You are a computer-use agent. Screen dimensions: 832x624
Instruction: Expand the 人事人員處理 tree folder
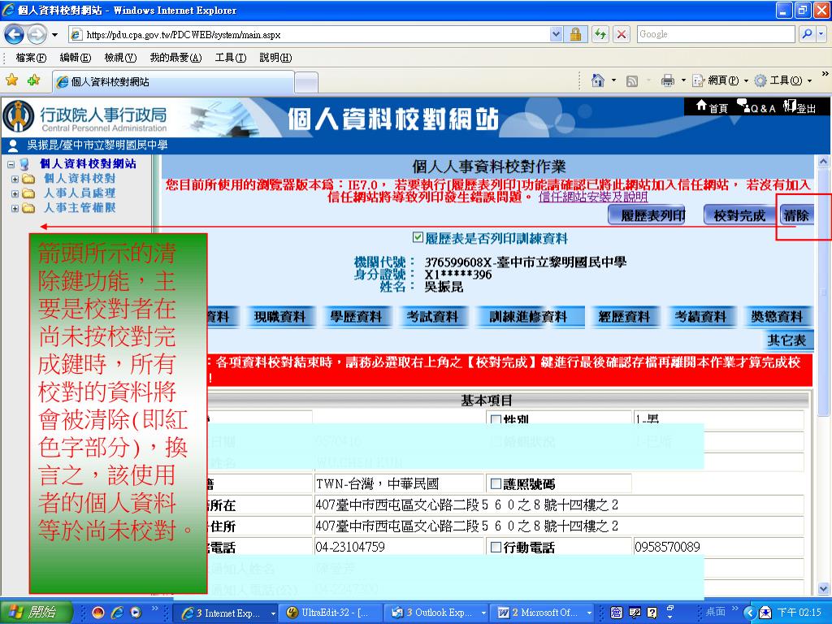tap(15, 193)
